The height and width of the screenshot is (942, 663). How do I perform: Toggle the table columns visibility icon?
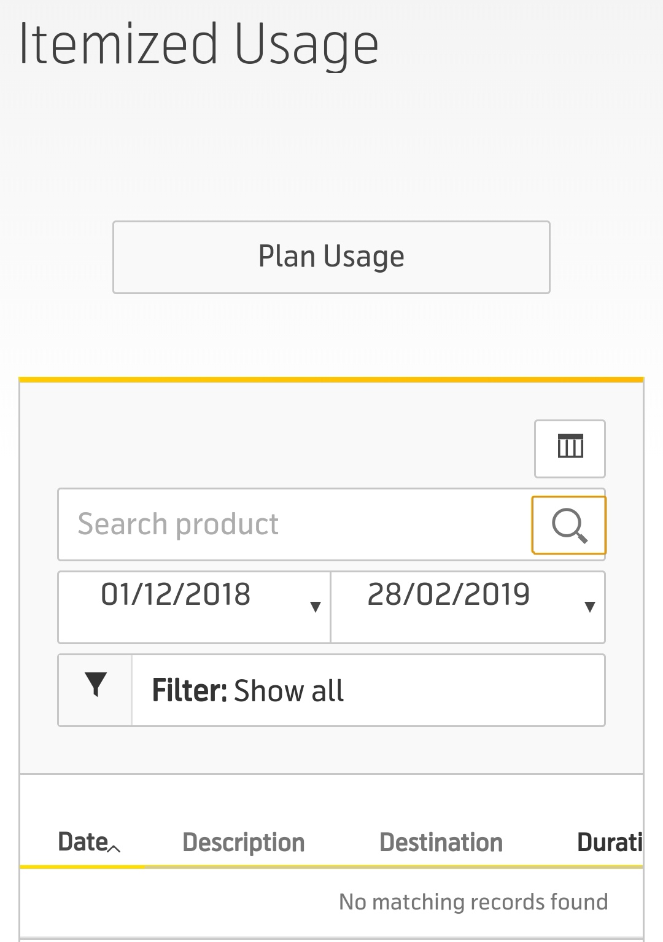click(x=570, y=448)
